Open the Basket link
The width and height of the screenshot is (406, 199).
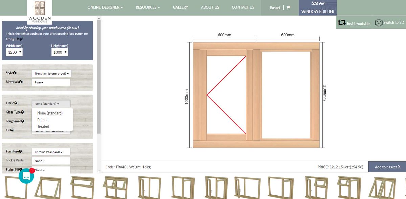point(275,8)
